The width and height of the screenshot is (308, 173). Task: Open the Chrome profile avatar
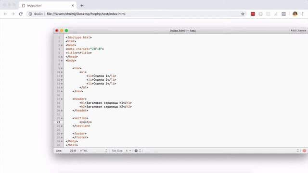[295, 14]
